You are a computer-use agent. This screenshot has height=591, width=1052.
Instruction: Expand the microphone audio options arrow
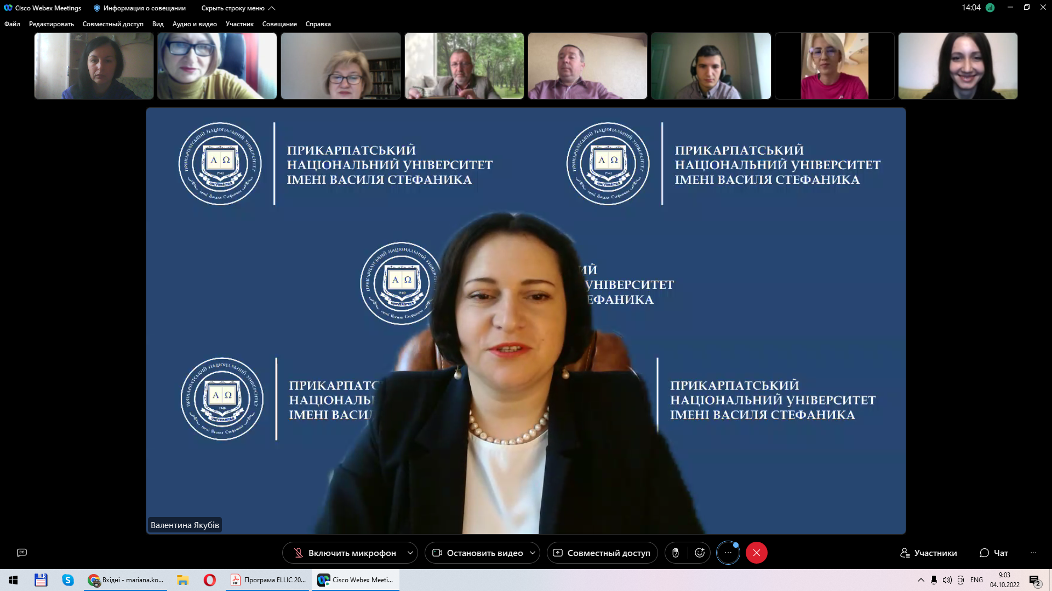pos(410,553)
